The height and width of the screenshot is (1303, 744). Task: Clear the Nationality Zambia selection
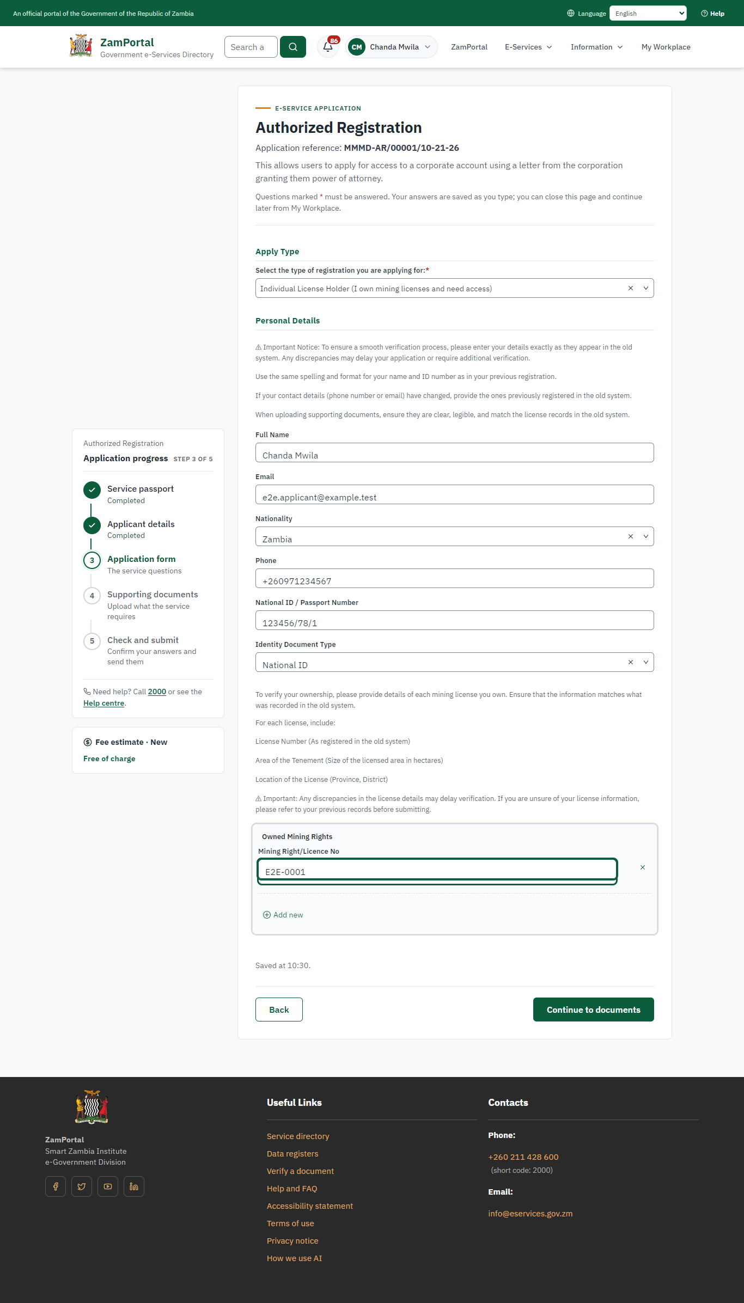631,536
